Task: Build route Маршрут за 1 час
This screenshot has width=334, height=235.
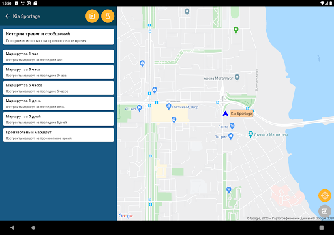Action: pyautogui.click(x=59, y=57)
